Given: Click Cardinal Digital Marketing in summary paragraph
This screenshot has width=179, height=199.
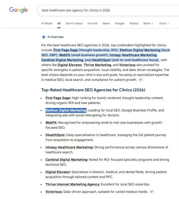Looking at the screenshot, I should [62, 60].
